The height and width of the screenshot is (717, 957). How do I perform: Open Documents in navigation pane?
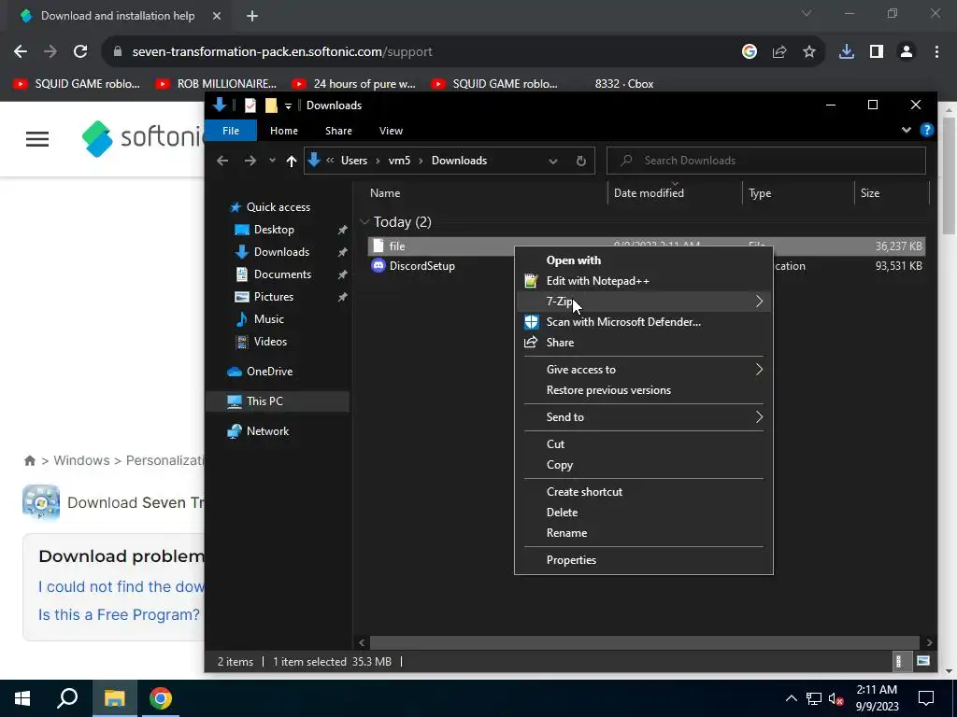coord(282,274)
